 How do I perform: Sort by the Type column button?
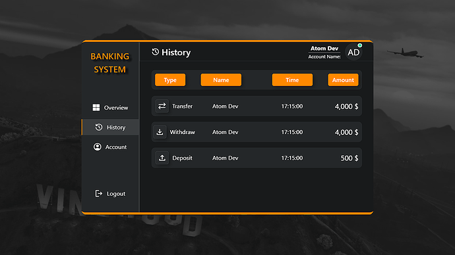coord(170,80)
